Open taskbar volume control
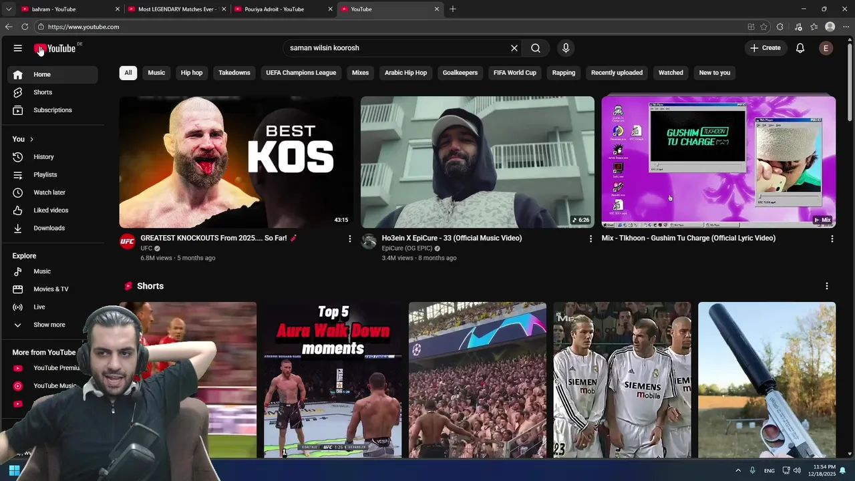This screenshot has width=855, height=481. pyautogui.click(x=797, y=470)
